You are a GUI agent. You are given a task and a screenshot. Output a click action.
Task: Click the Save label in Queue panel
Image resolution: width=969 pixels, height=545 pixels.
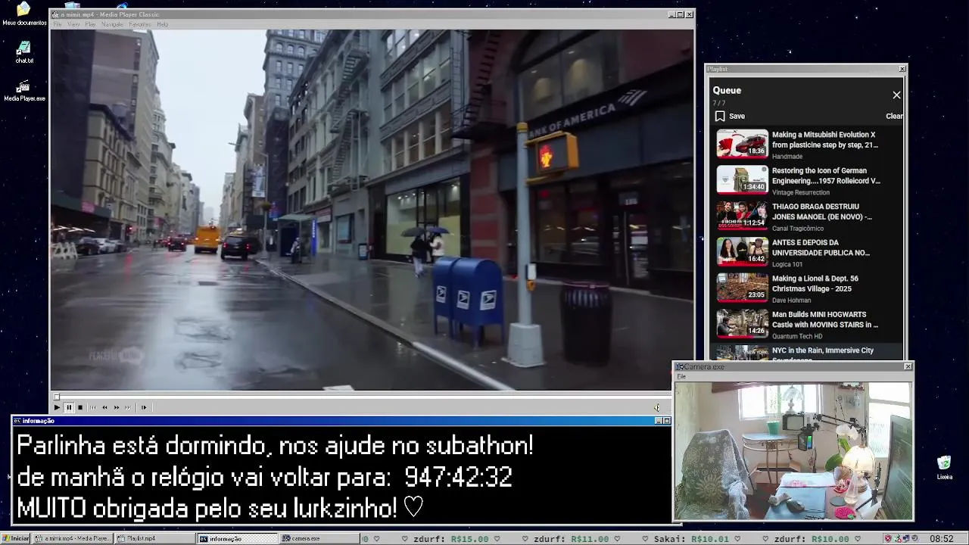737,116
